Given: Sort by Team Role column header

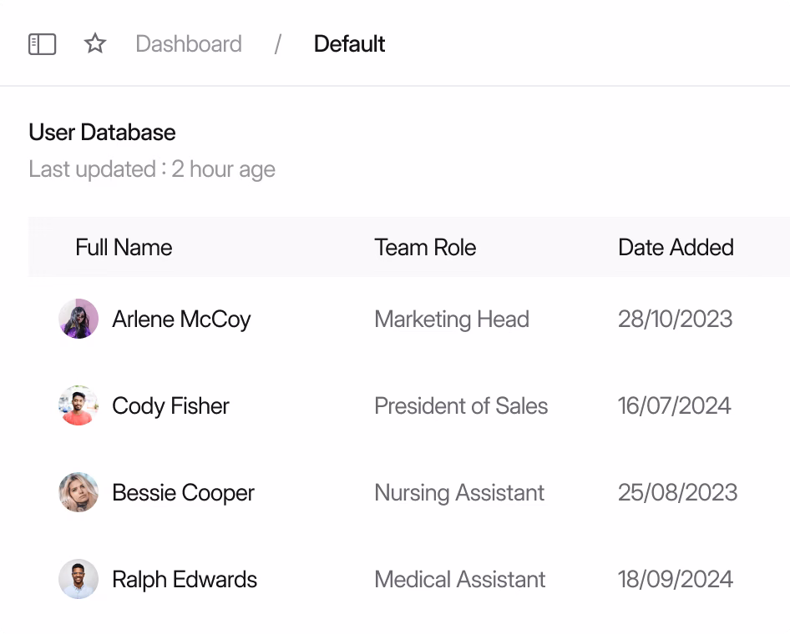Looking at the screenshot, I should click(x=425, y=248).
